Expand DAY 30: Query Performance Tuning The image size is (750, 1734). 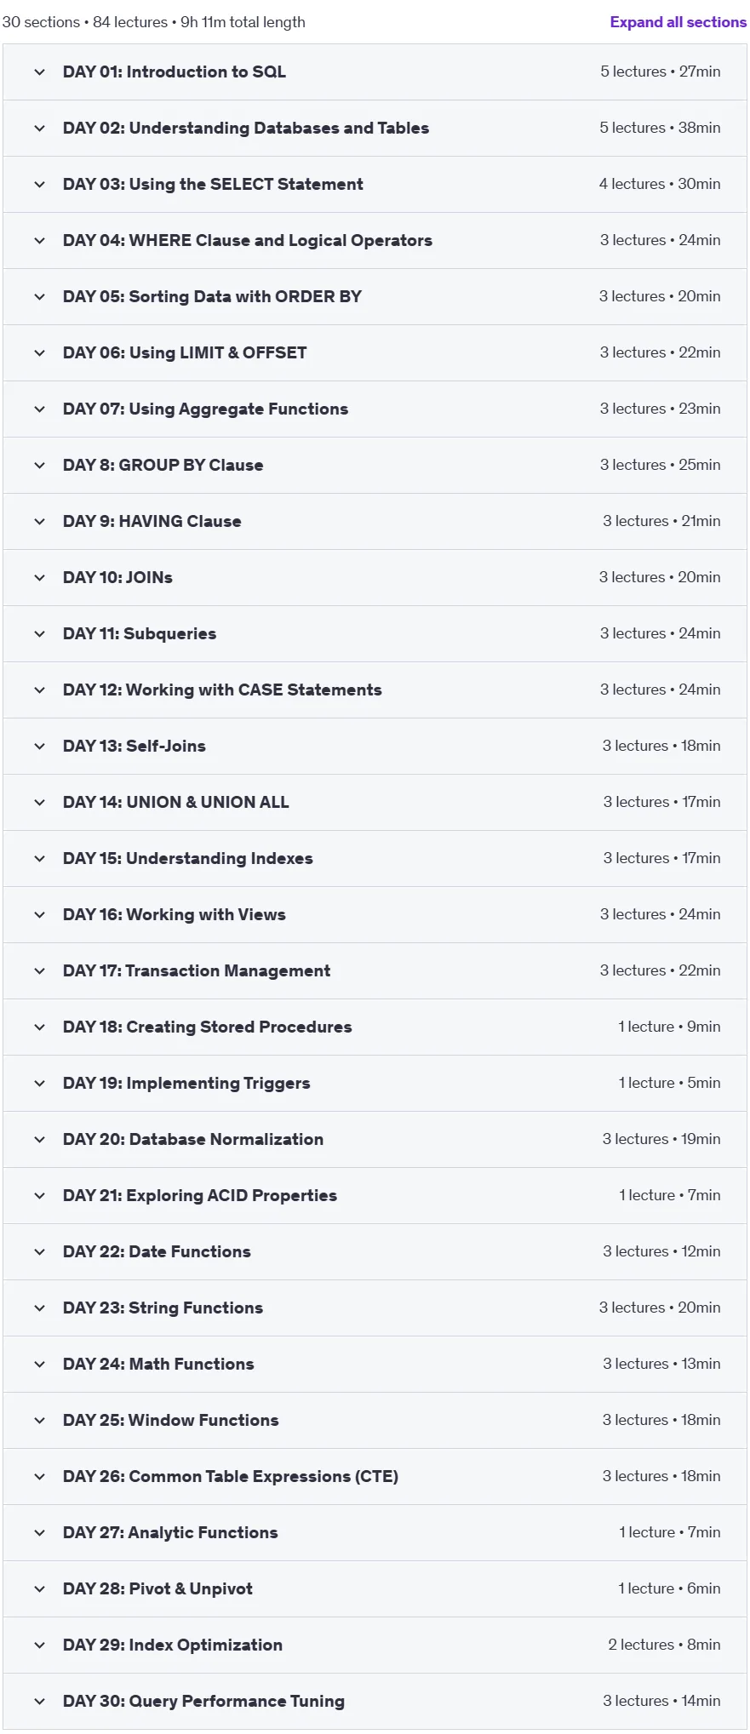tap(375, 1702)
